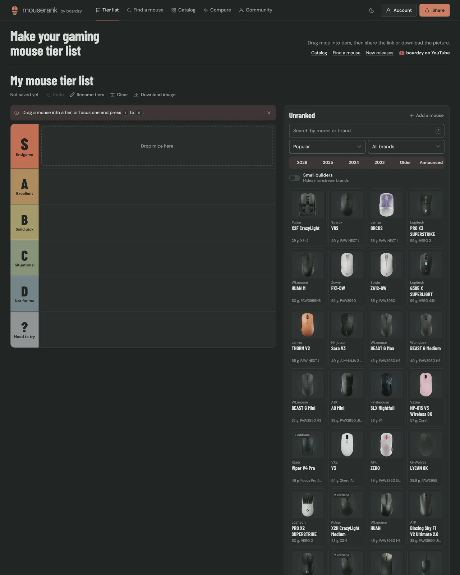The image size is (460, 575).
Task: Select the 2024 year filter
Action: [x=354, y=162]
